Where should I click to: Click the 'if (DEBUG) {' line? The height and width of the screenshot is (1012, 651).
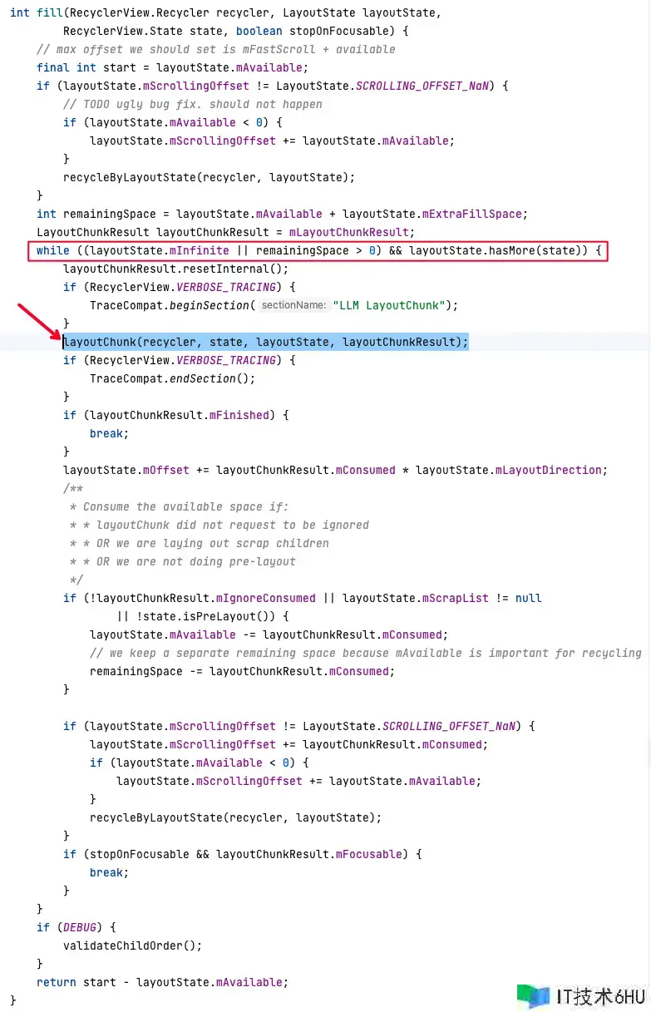pos(76,927)
